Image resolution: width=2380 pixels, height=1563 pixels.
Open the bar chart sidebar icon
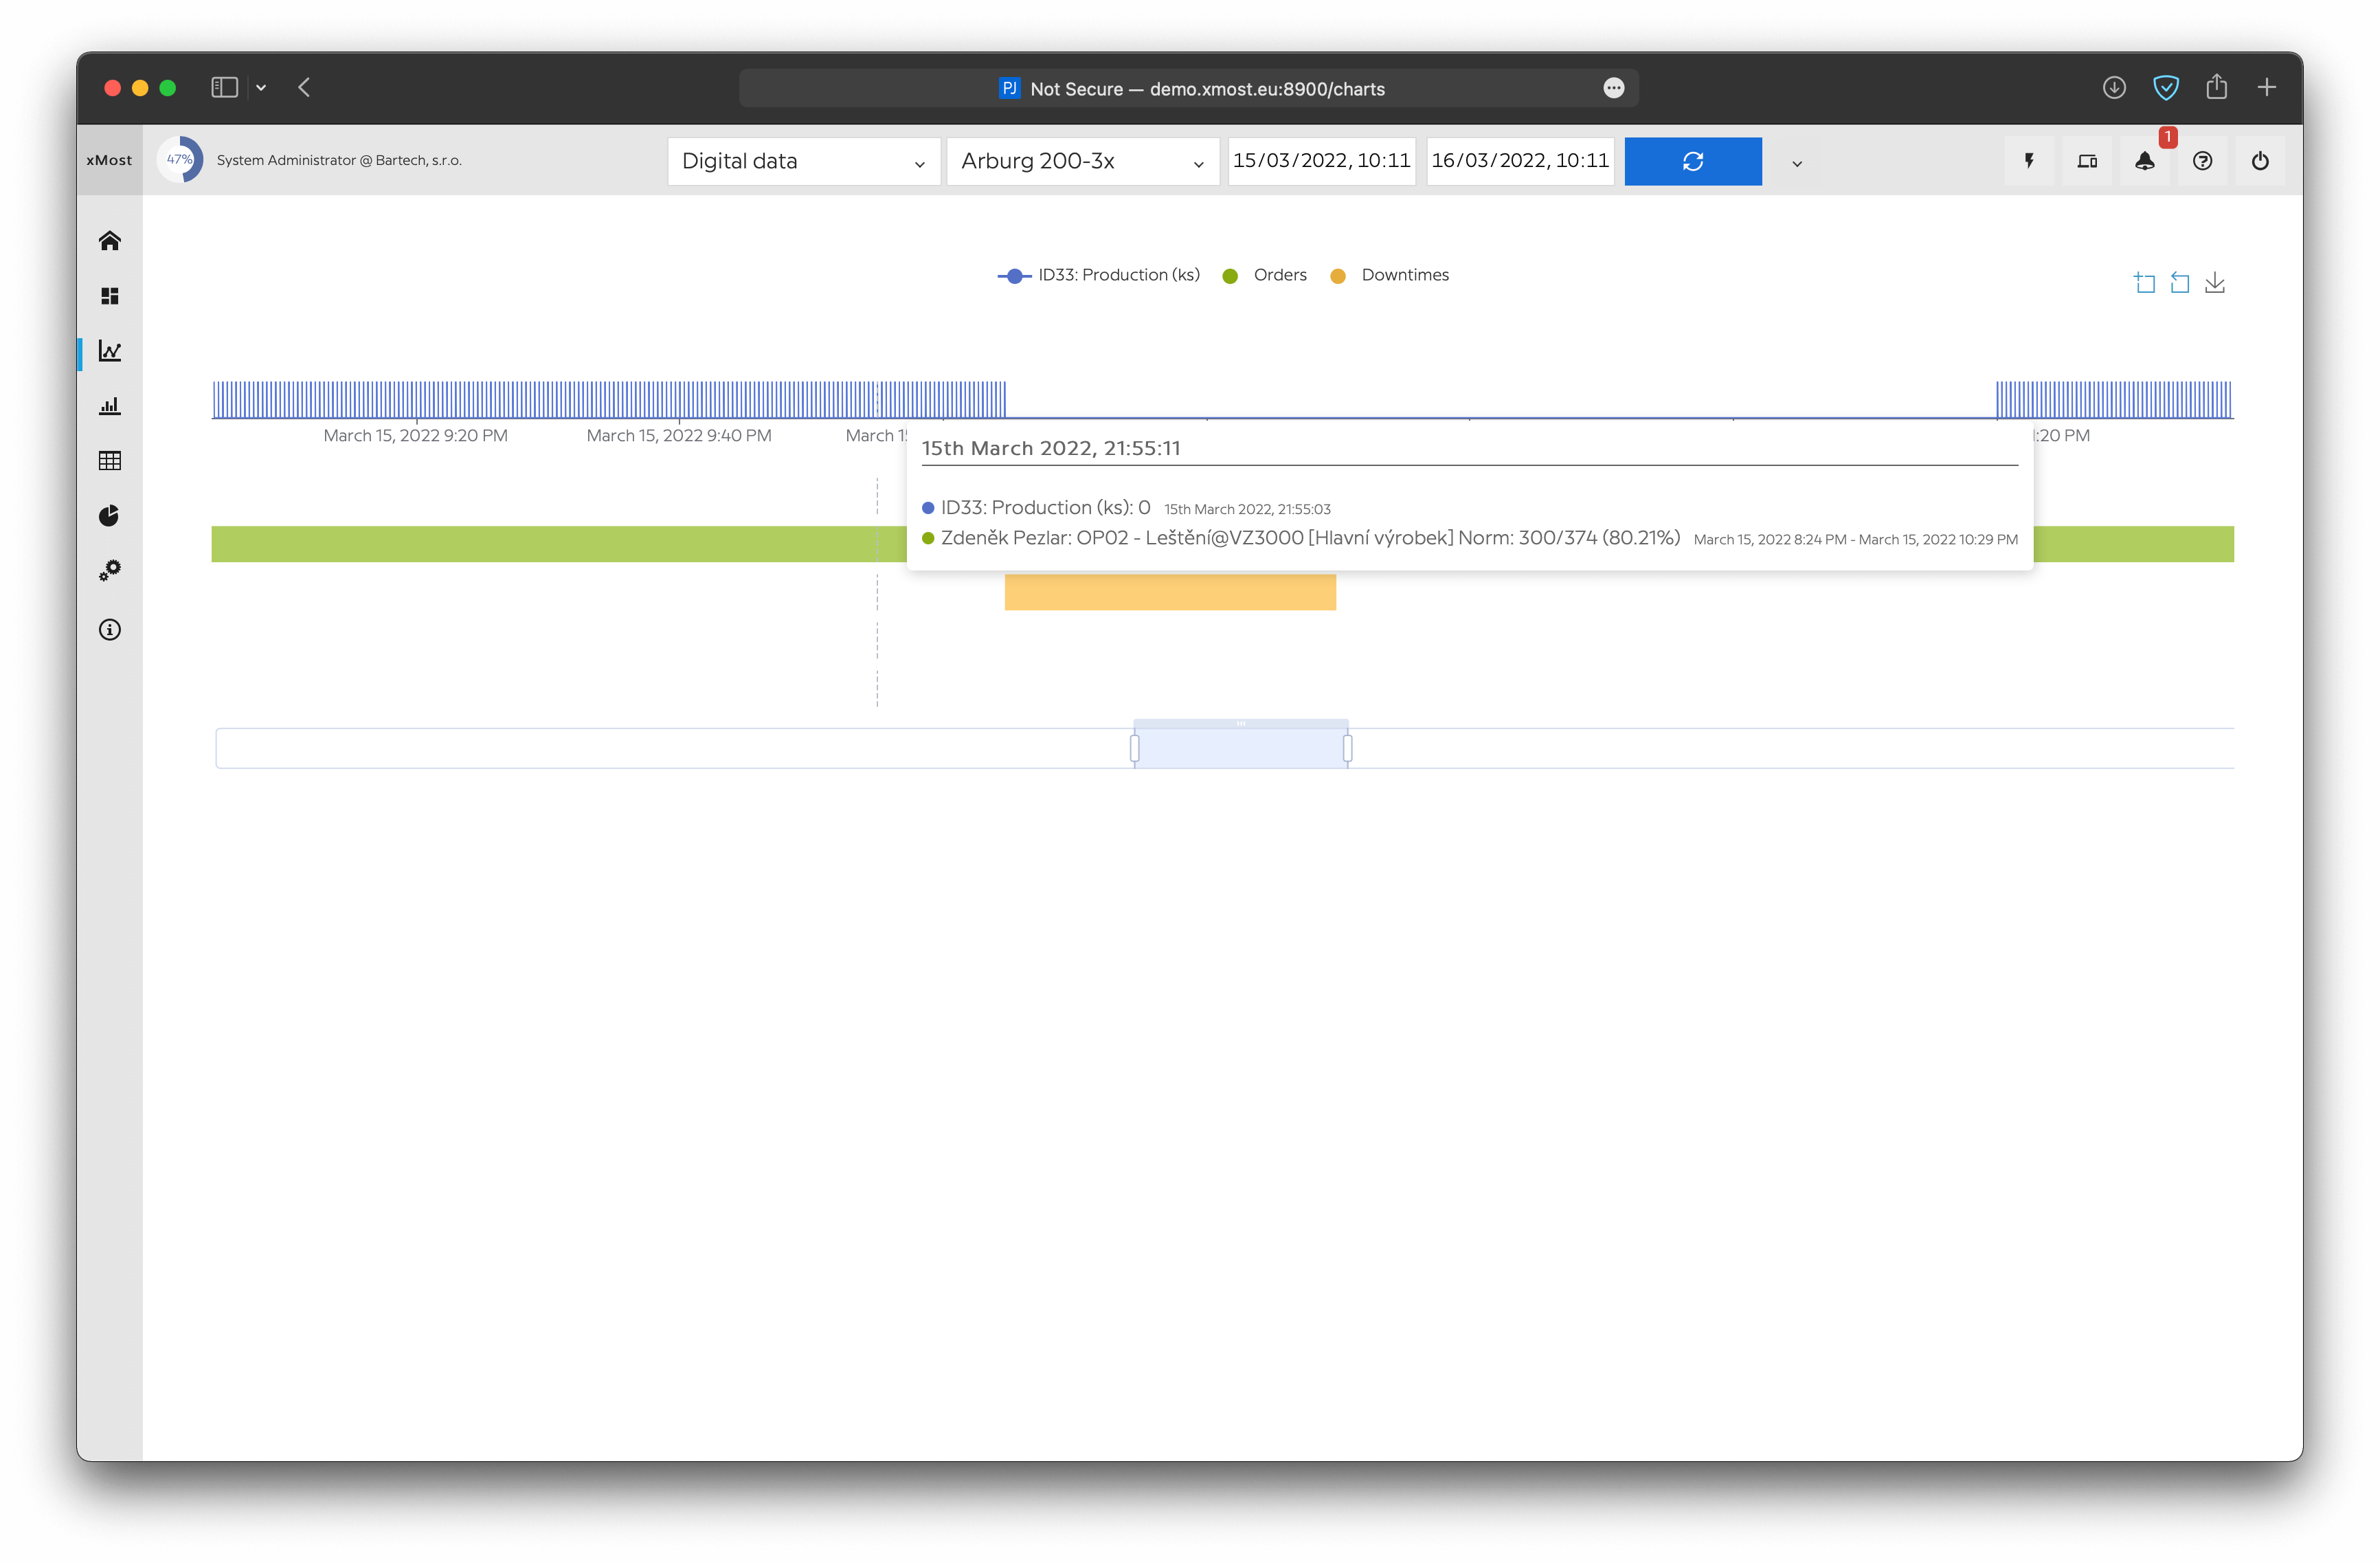coord(110,406)
